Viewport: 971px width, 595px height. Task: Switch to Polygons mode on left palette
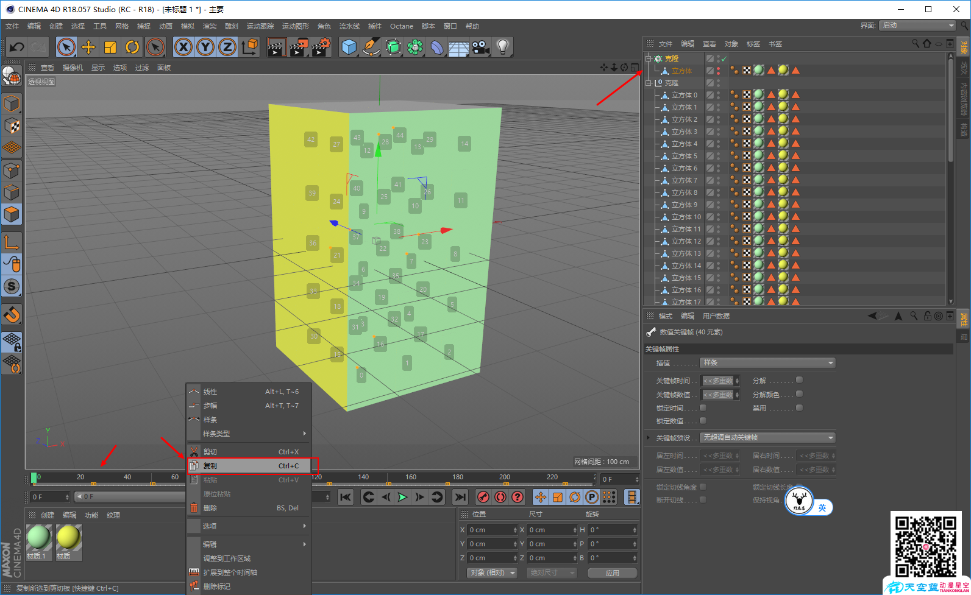[x=12, y=214]
